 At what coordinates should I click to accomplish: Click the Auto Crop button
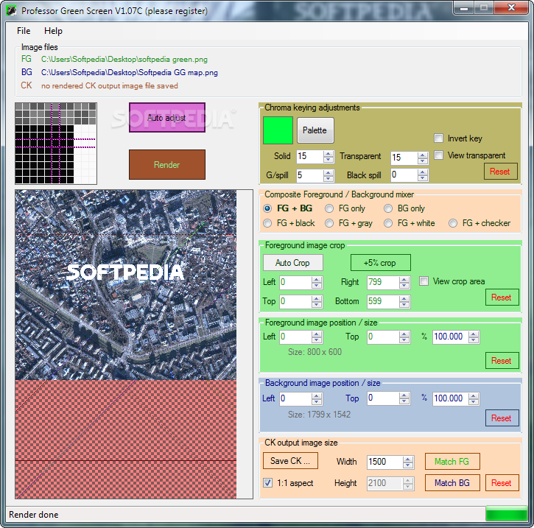pyautogui.click(x=293, y=263)
